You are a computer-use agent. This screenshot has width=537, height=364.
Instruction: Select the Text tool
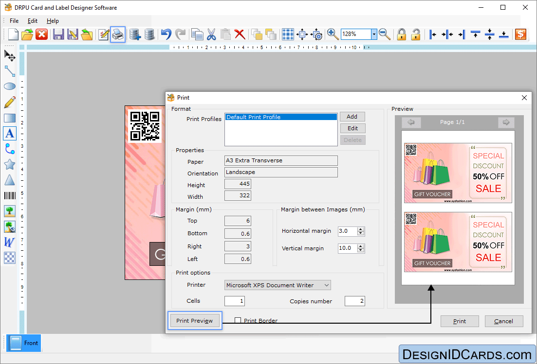[x=10, y=133]
